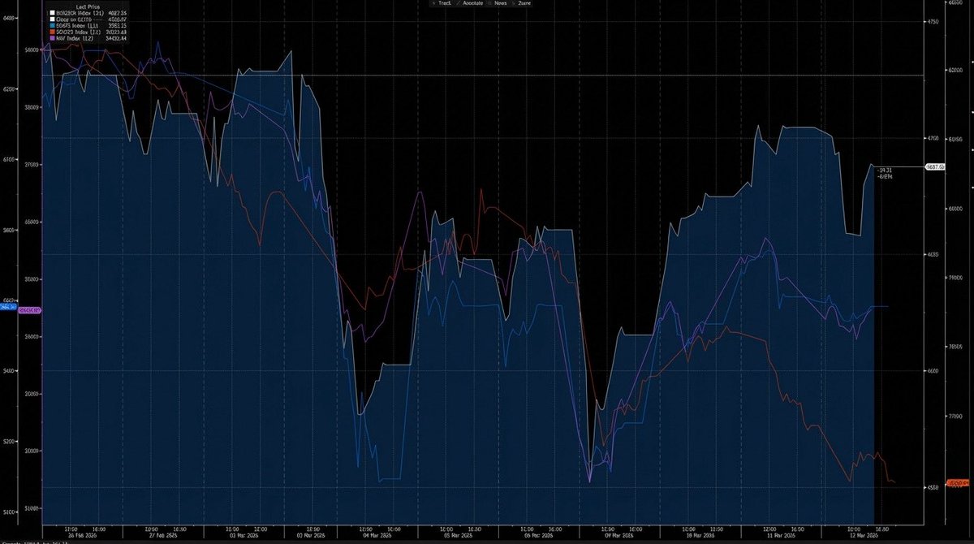Click the '05 Mar 2025' date label

(457, 537)
